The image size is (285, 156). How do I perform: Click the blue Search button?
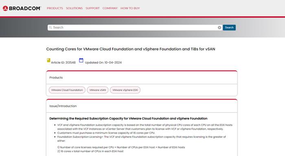point(229,28)
